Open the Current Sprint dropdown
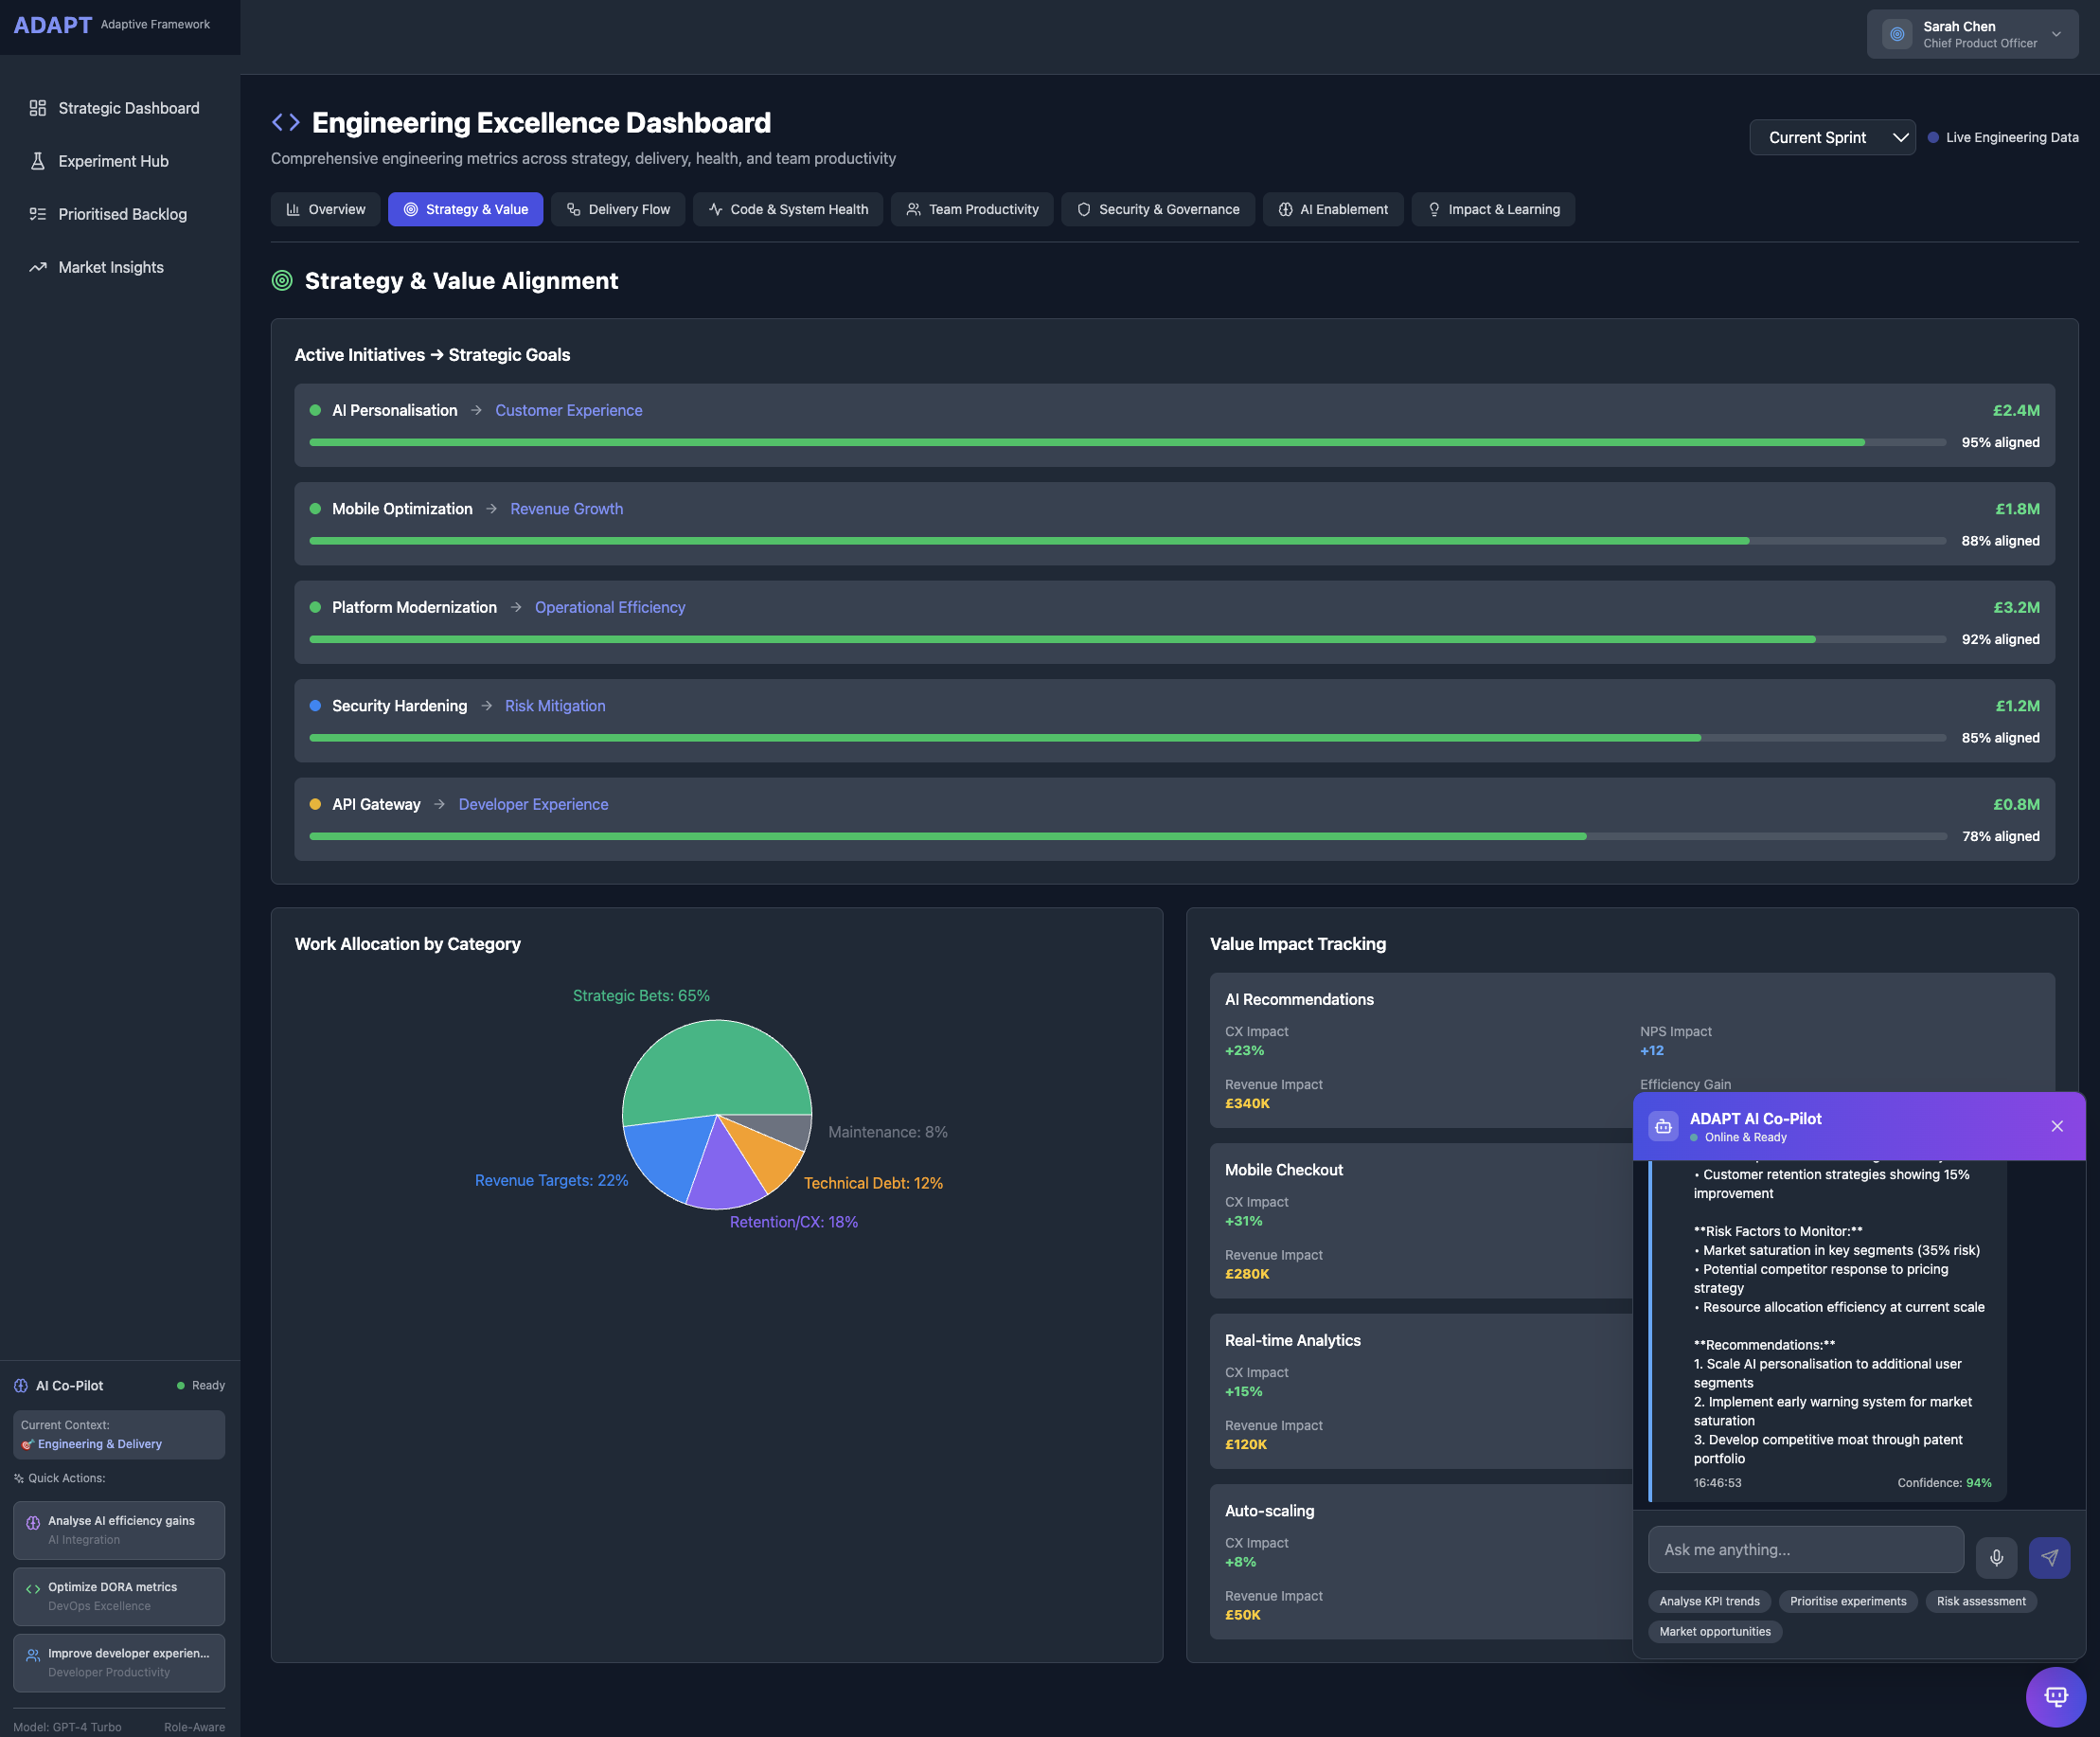 1832,138
